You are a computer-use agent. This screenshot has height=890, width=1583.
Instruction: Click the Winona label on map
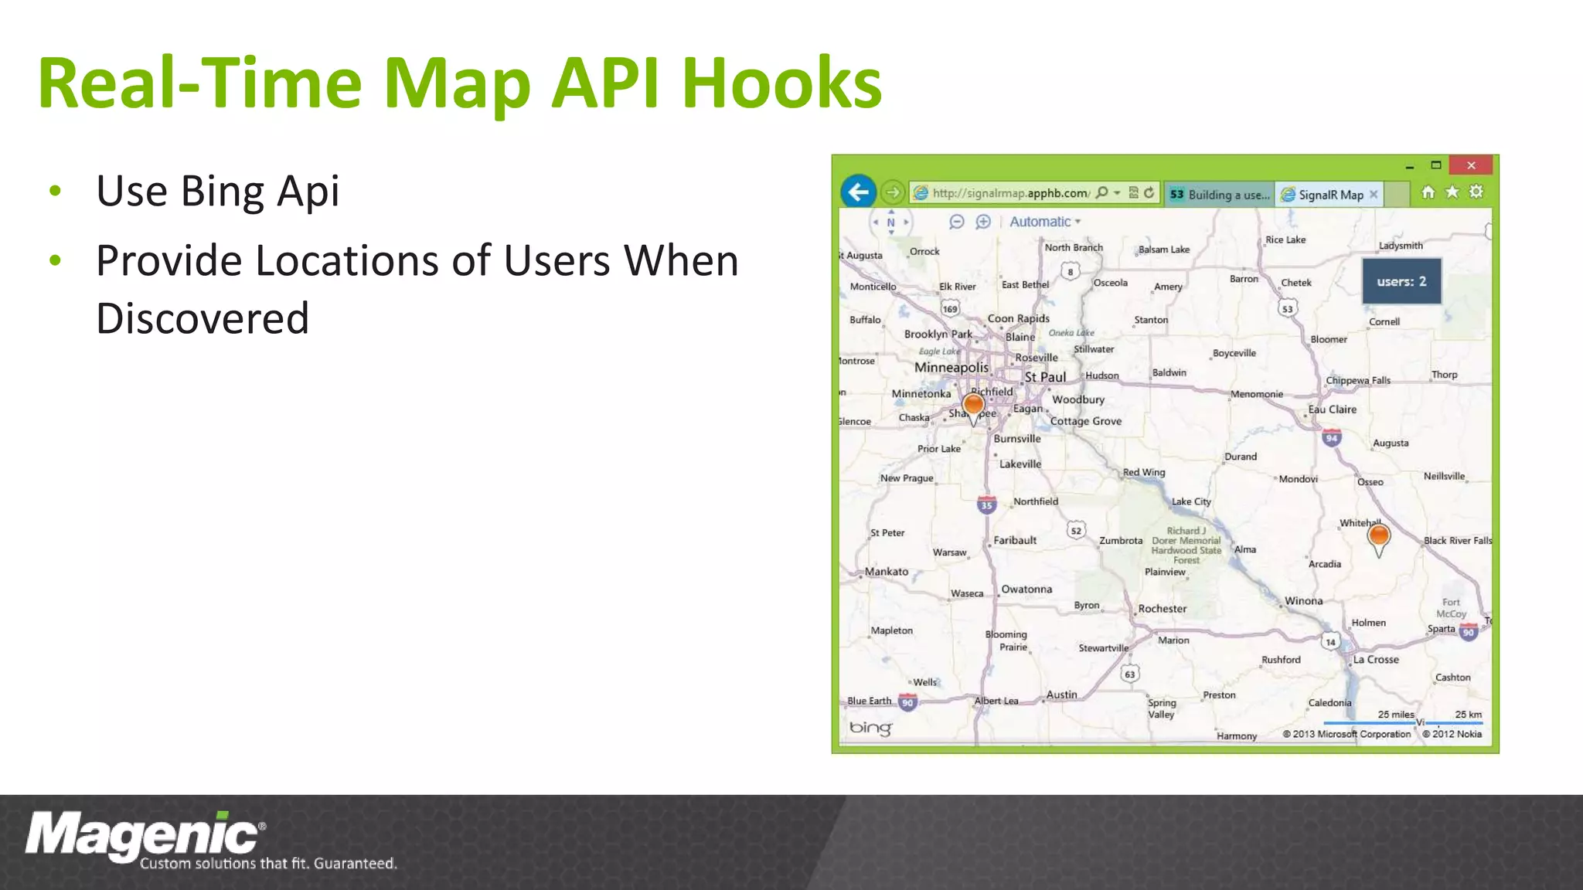tap(1304, 601)
